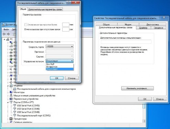Click the Процессоры category icon
The width and height of the screenshot is (170, 129).
coord(11,119)
